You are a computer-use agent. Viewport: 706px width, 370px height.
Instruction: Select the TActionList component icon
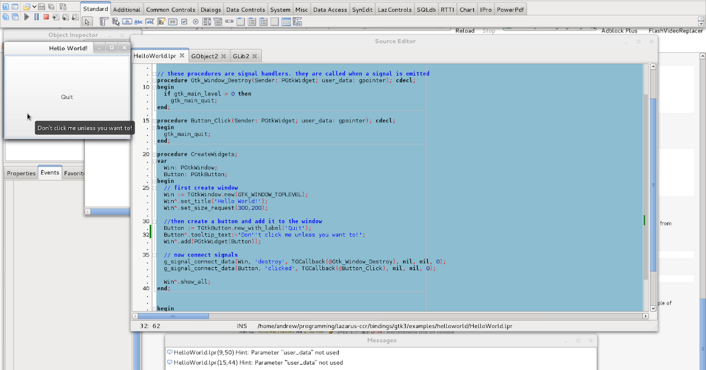(x=297, y=22)
